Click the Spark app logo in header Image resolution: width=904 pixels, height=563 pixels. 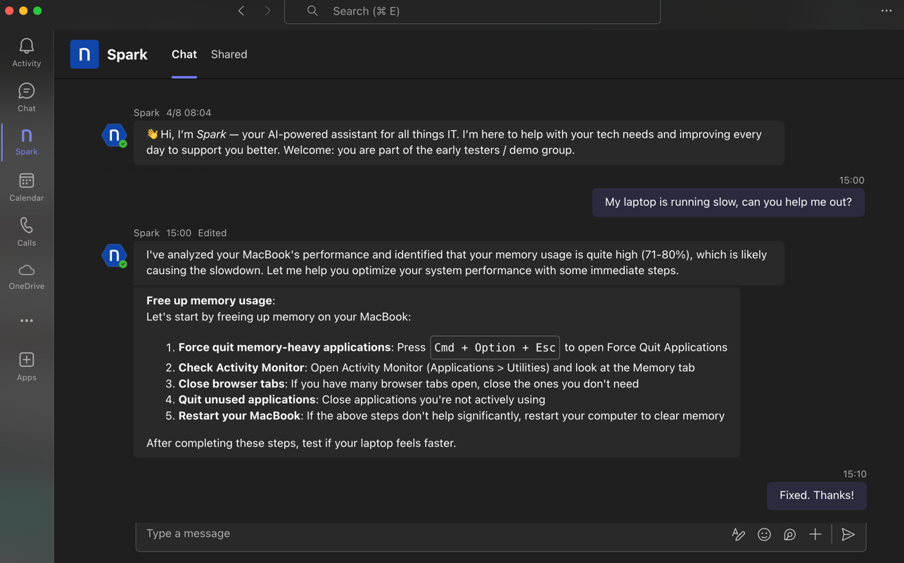pos(84,54)
